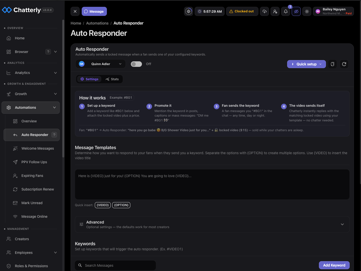Open notifications bell icon

pyautogui.click(x=286, y=11)
